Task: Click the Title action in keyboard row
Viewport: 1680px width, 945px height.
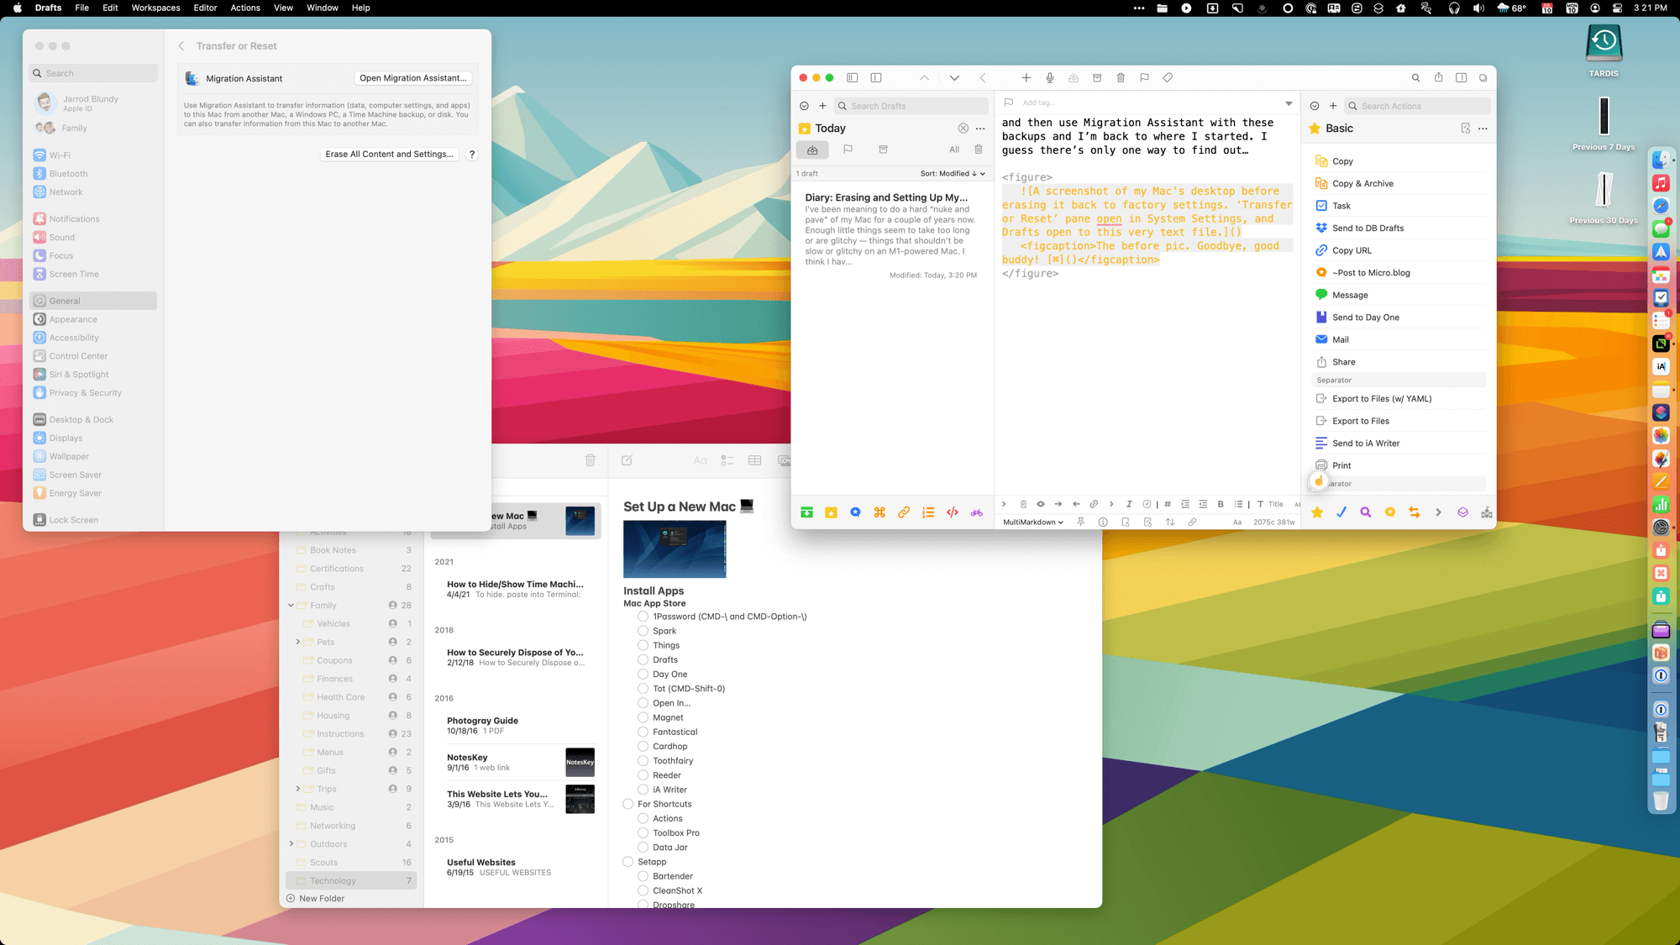Action: pos(1270,504)
